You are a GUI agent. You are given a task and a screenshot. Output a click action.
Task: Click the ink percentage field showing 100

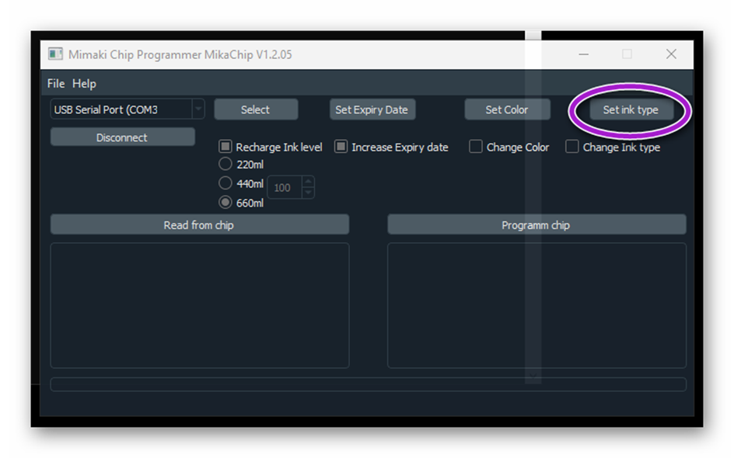[285, 187]
